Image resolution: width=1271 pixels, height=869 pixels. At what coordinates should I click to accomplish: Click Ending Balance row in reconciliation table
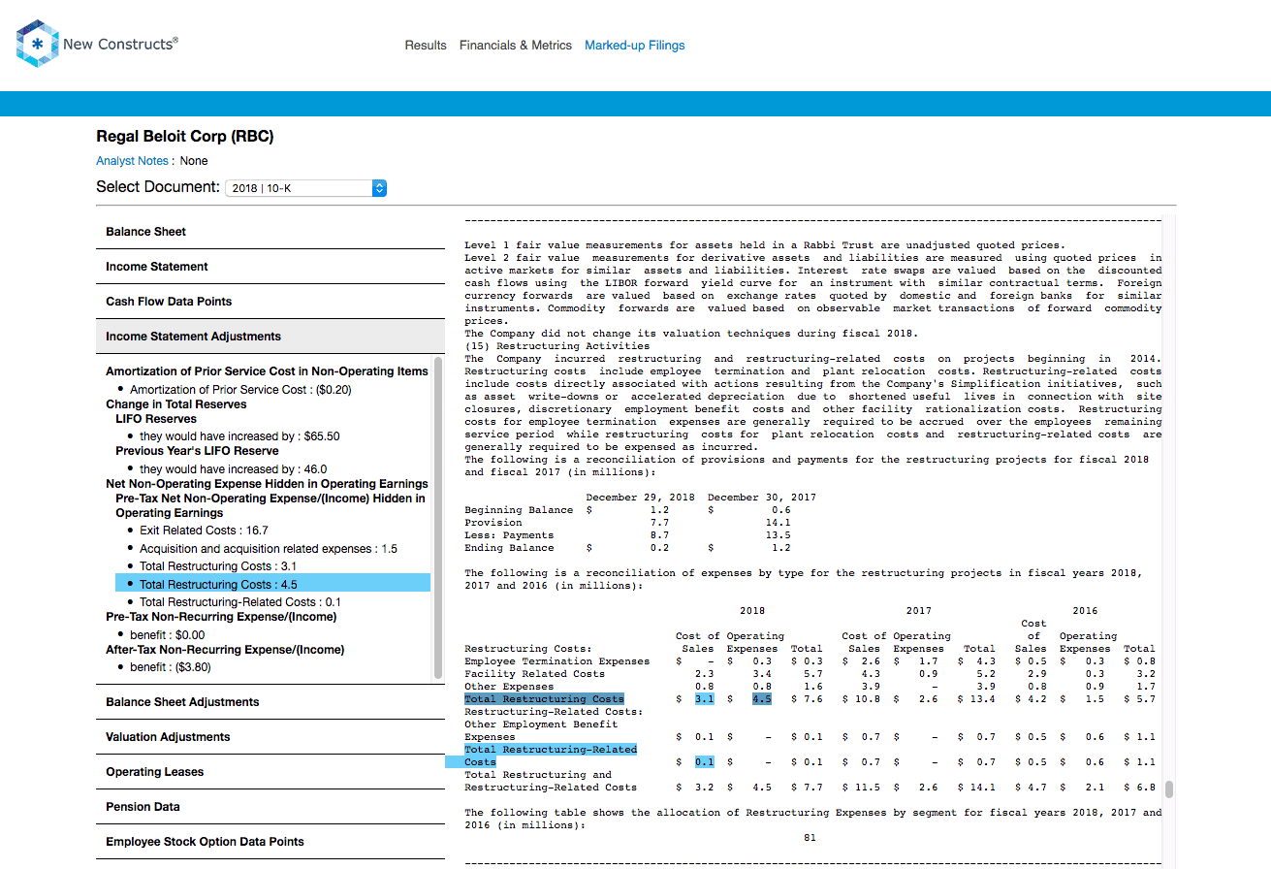(x=627, y=548)
